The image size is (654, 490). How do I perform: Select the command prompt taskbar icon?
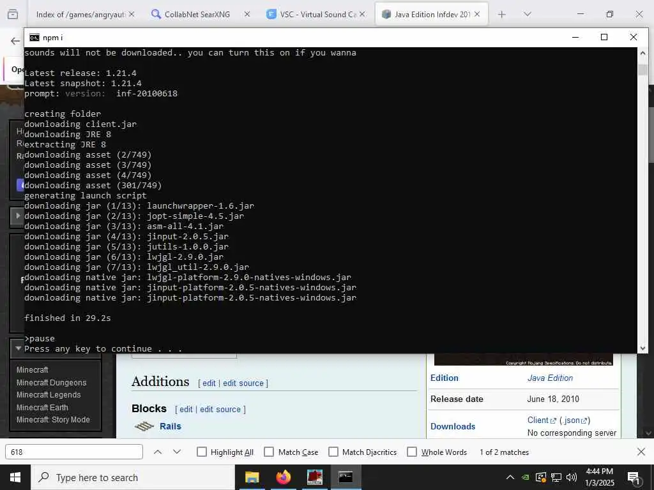[346, 477]
